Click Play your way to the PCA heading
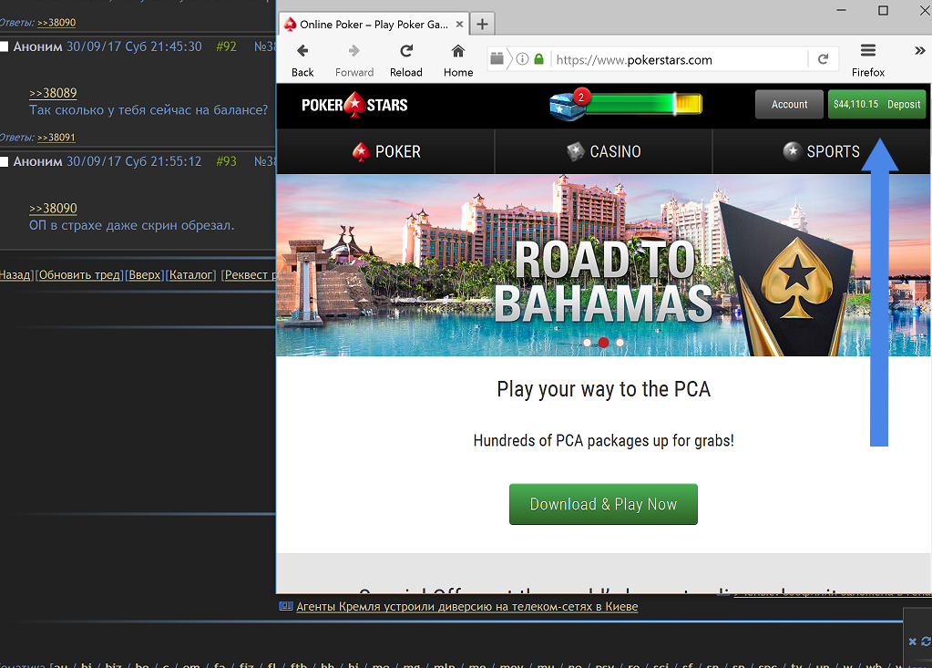Screen dimensions: 932x668 point(603,389)
